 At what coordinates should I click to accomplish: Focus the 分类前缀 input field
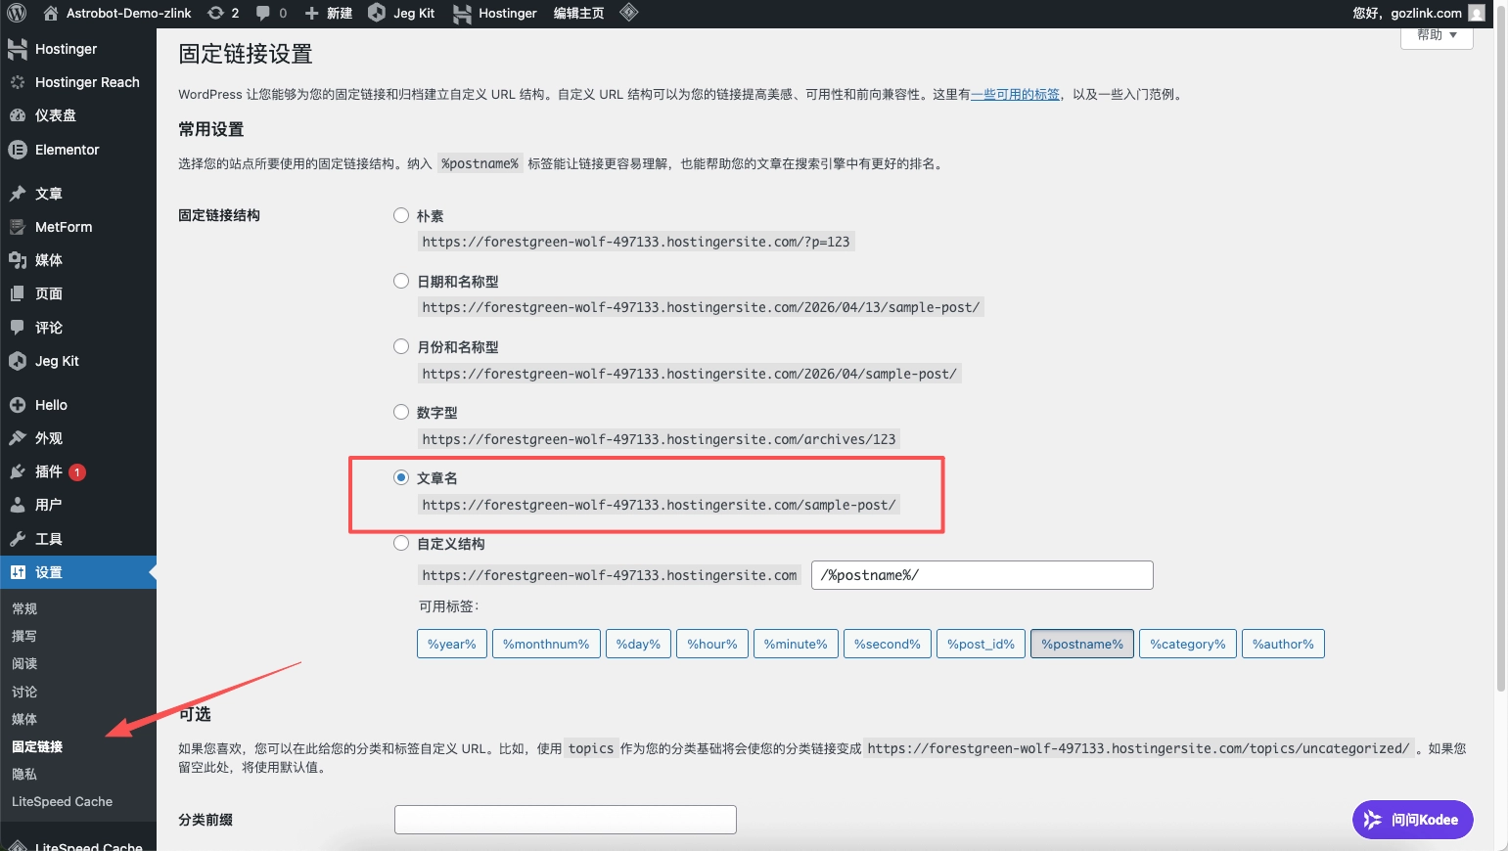click(566, 820)
